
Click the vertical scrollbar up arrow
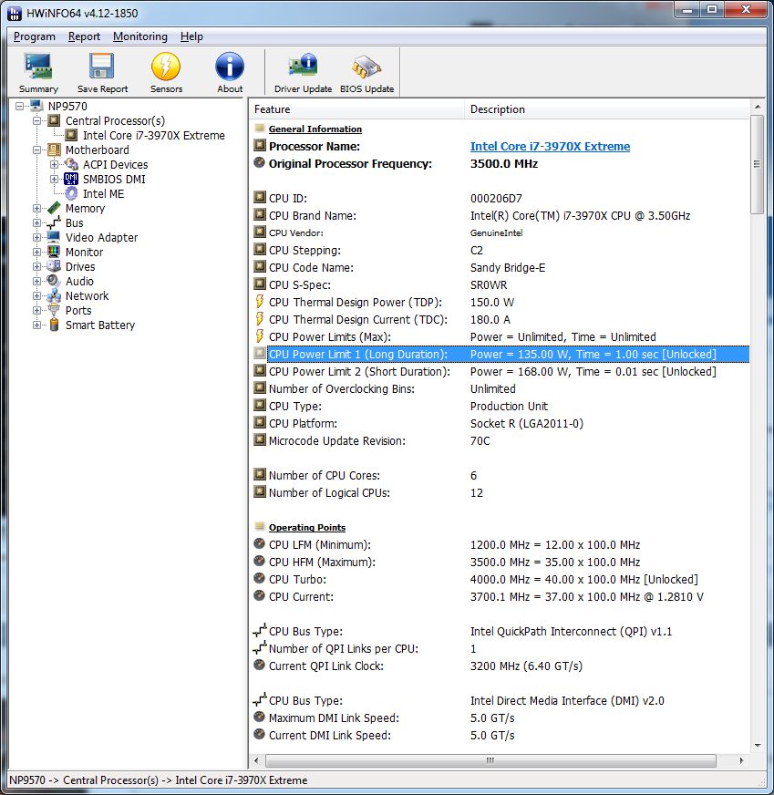758,107
